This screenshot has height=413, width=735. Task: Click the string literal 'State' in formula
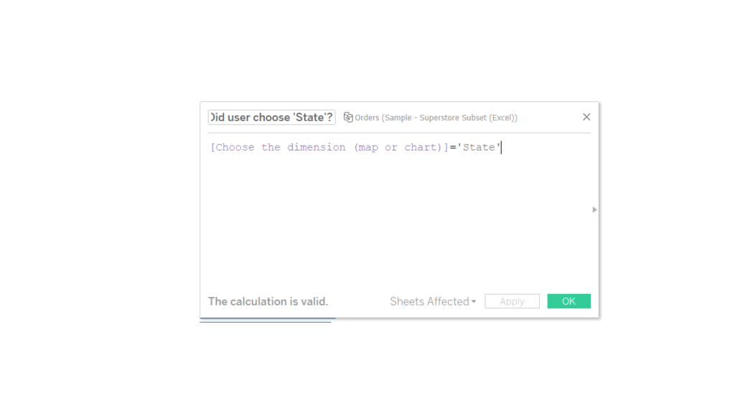click(x=481, y=147)
